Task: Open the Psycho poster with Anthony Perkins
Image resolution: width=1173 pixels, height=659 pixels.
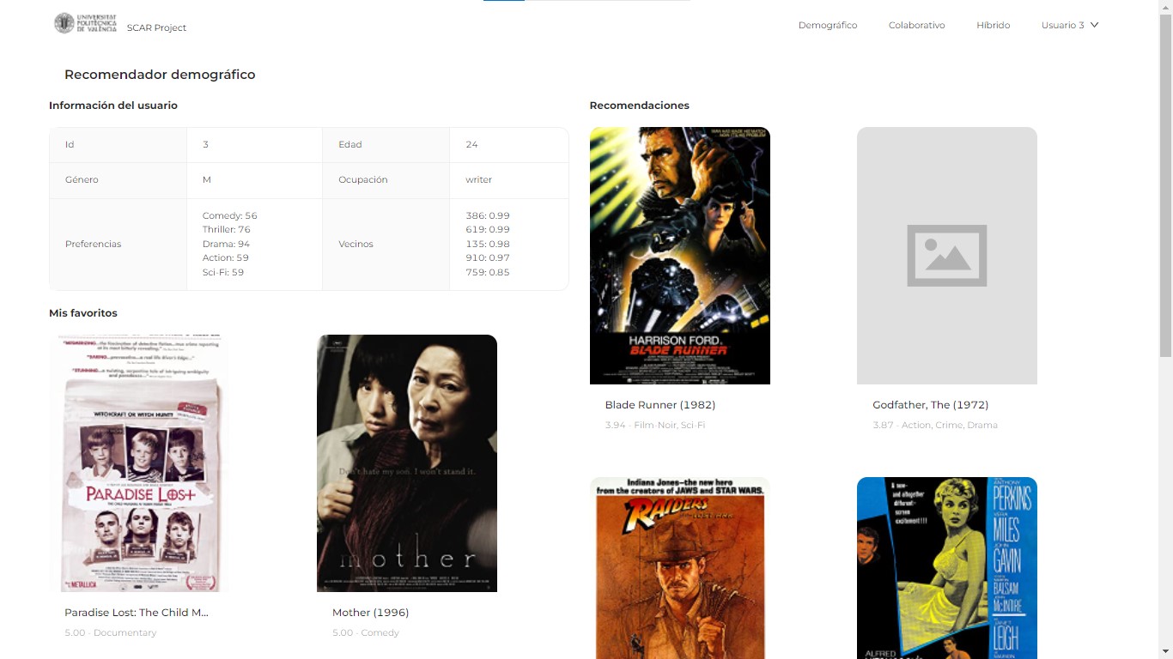Action: (x=947, y=568)
